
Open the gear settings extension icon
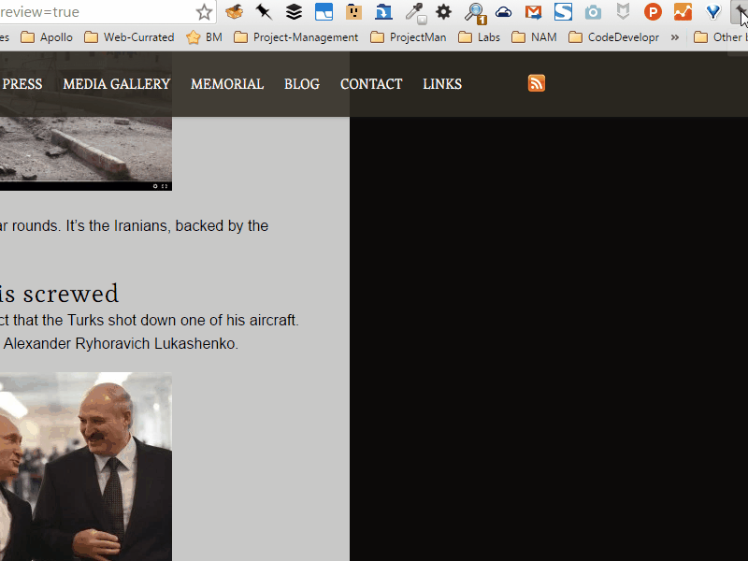pyautogui.click(x=443, y=12)
